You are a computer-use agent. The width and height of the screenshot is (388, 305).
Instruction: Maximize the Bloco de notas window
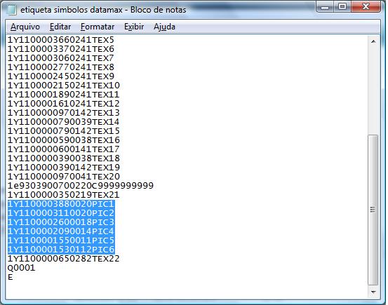(342, 7)
